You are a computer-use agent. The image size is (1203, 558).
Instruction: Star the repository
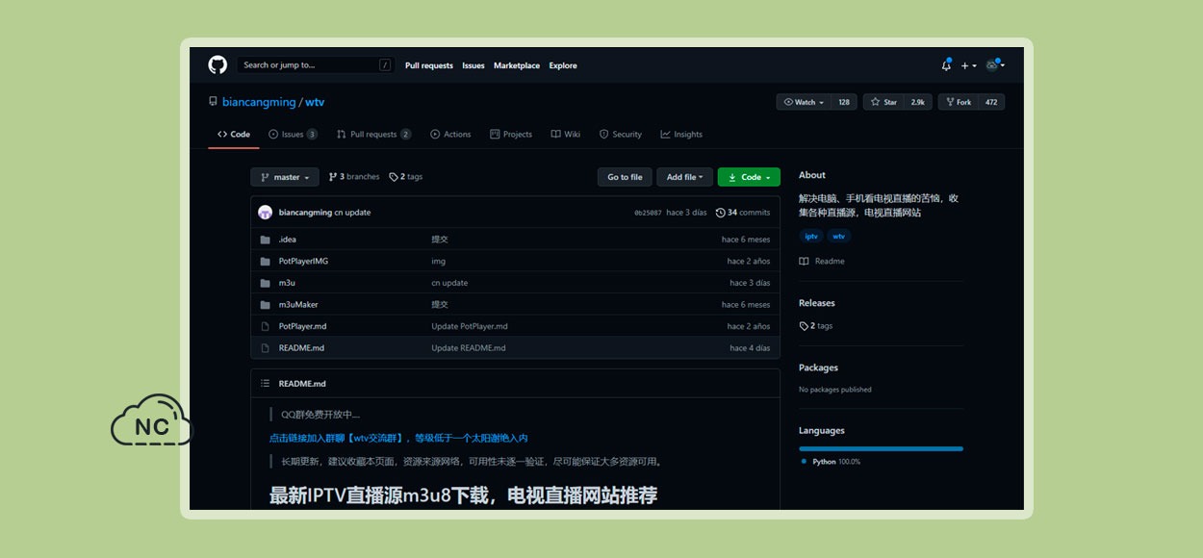(884, 102)
